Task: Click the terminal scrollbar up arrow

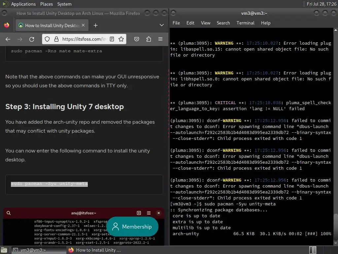Action: coord(336,30)
